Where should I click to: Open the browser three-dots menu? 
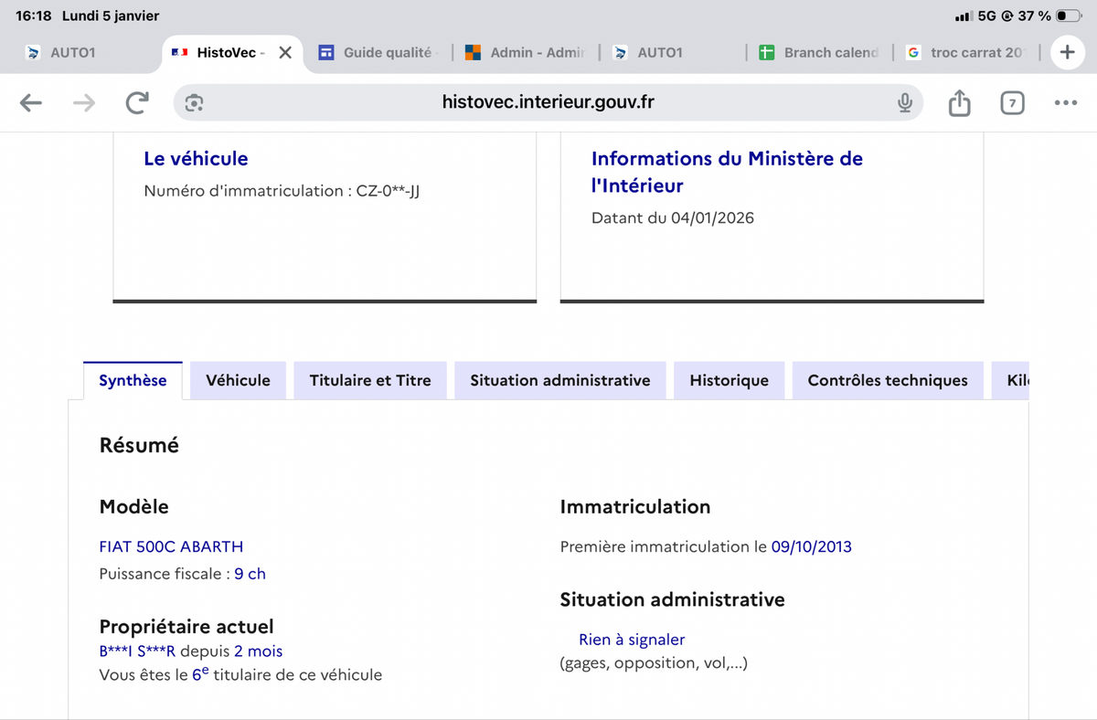1065,103
